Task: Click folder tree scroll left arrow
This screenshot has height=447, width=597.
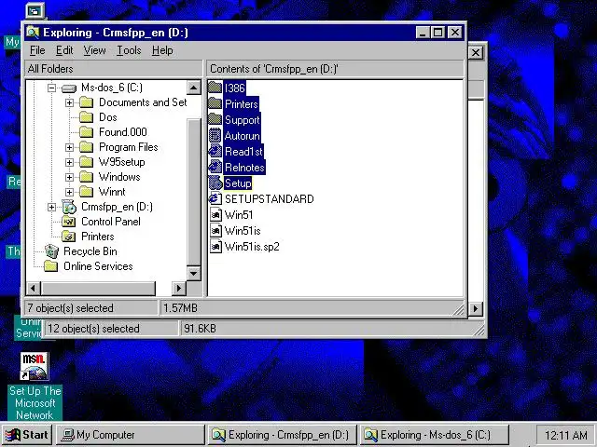Action: tap(34, 289)
